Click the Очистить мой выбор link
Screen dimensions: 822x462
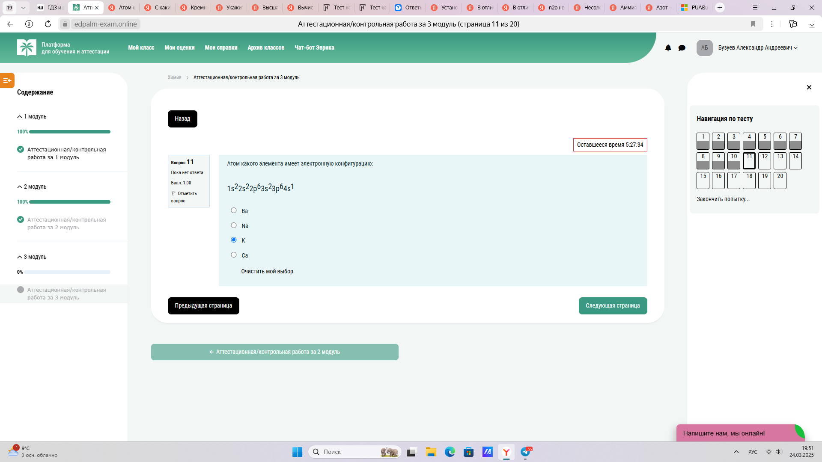click(x=267, y=272)
